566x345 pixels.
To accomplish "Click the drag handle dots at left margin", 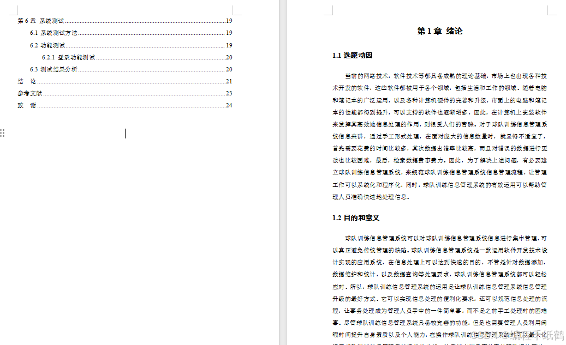I will (2, 133).
